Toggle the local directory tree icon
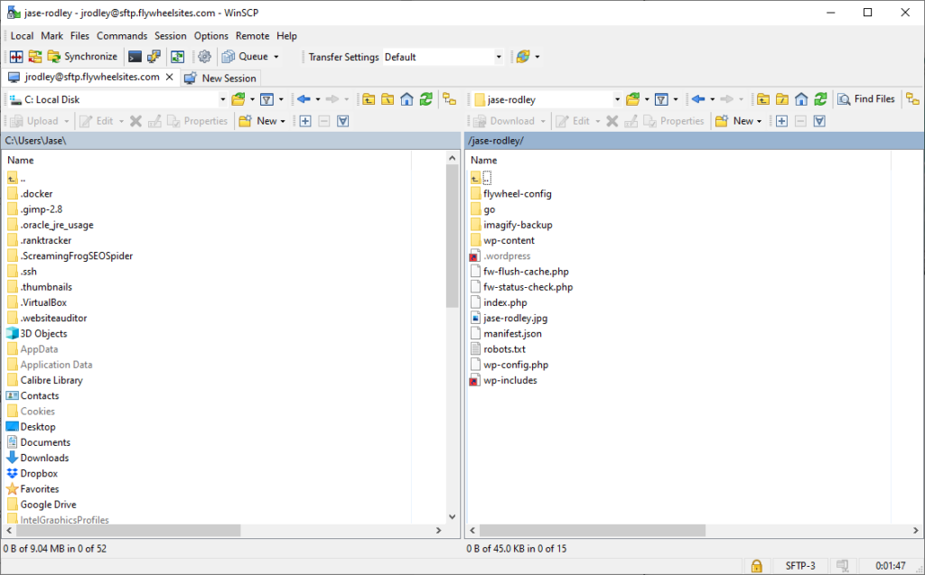This screenshot has width=925, height=575. click(x=450, y=99)
